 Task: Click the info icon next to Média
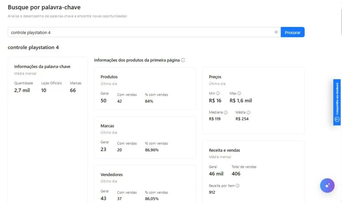[248, 112]
